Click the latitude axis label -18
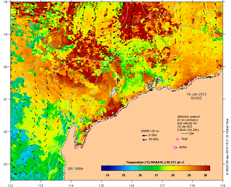 [5, 2]
